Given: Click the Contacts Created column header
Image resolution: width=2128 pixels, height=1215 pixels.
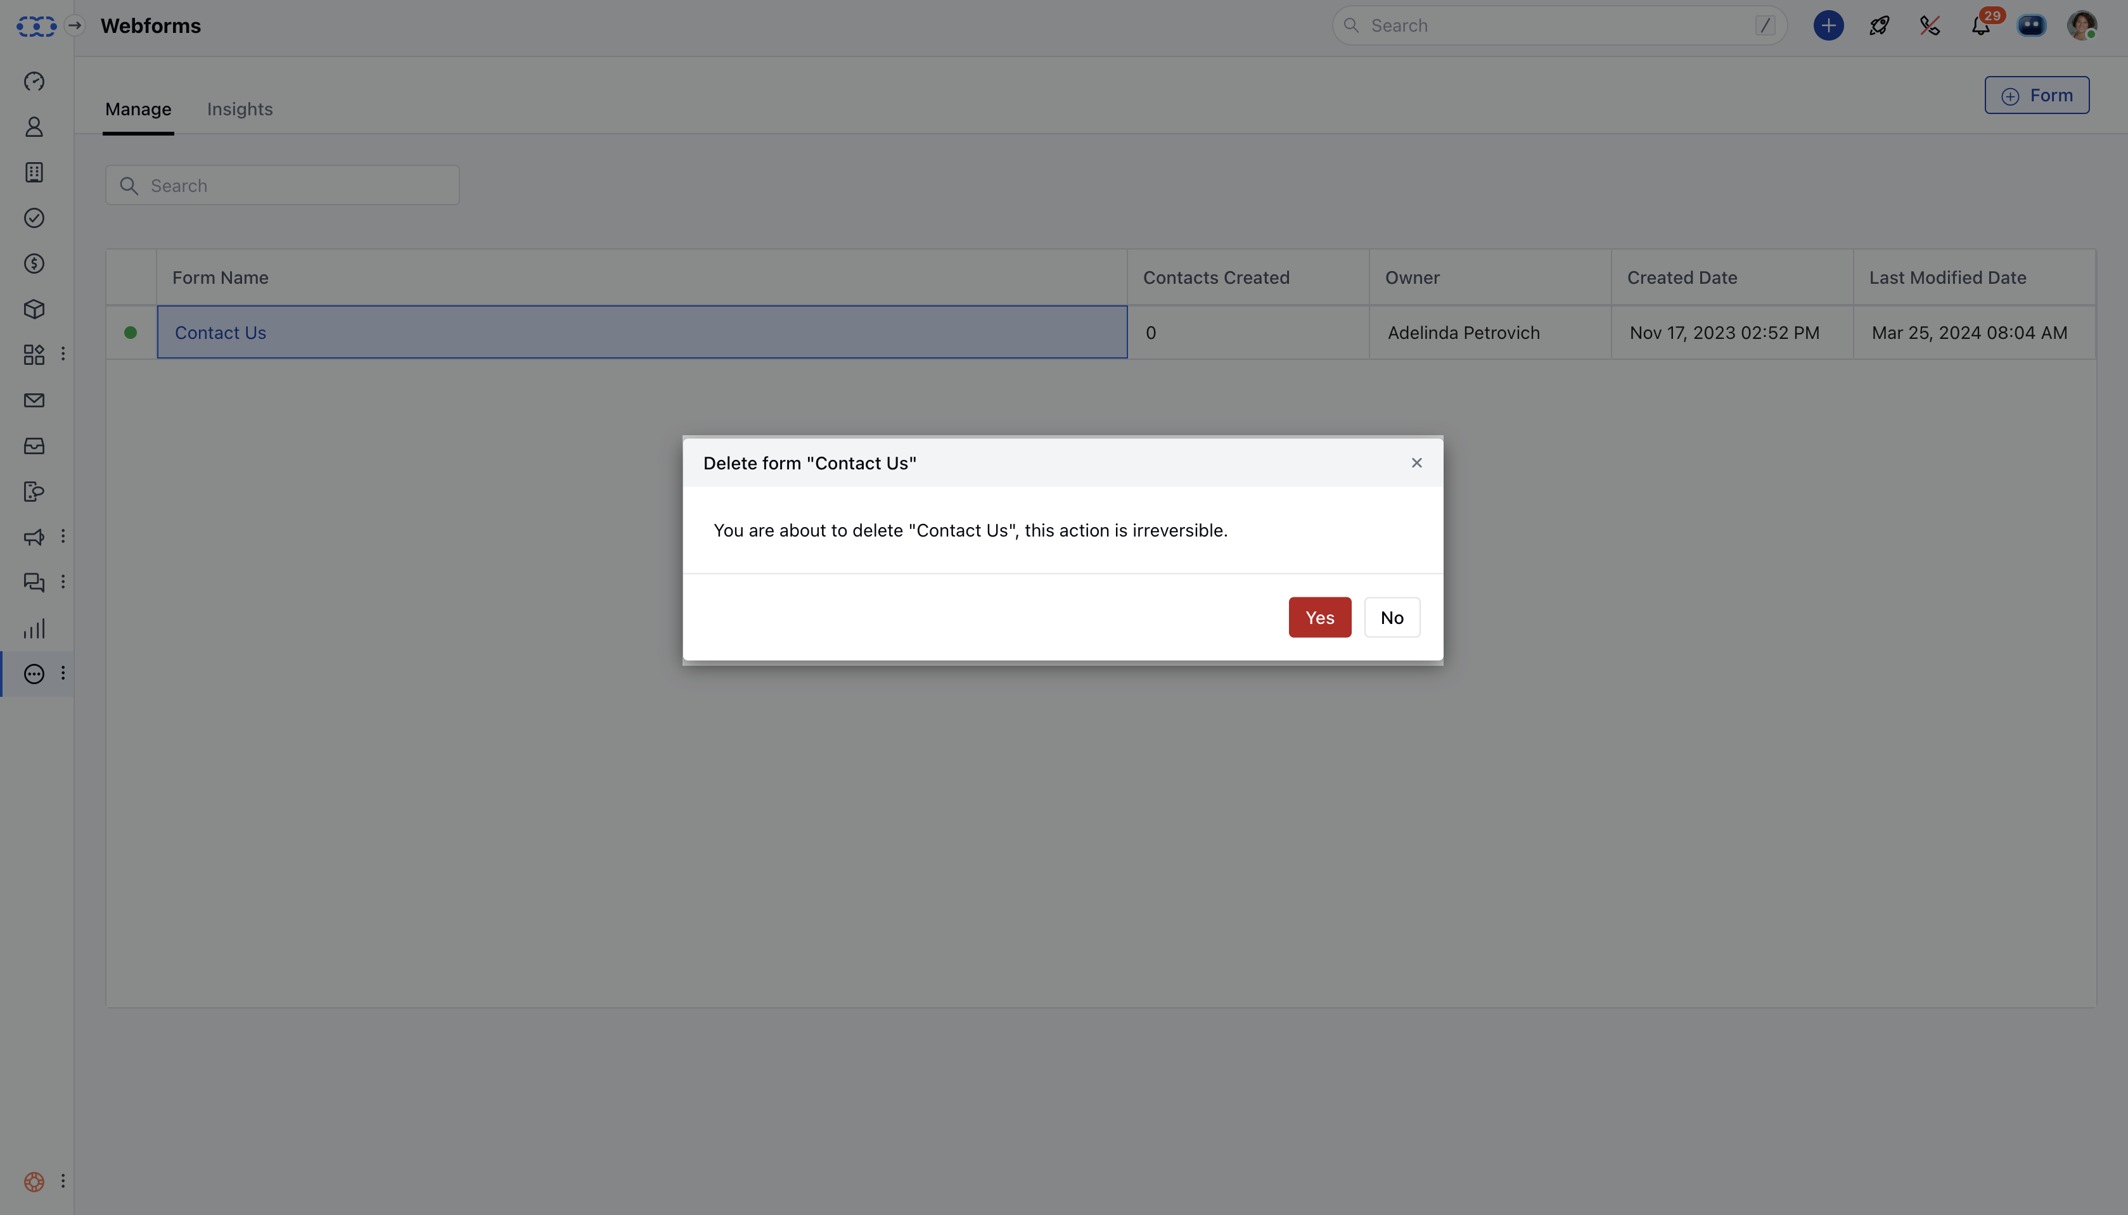Looking at the screenshot, I should point(1248,277).
